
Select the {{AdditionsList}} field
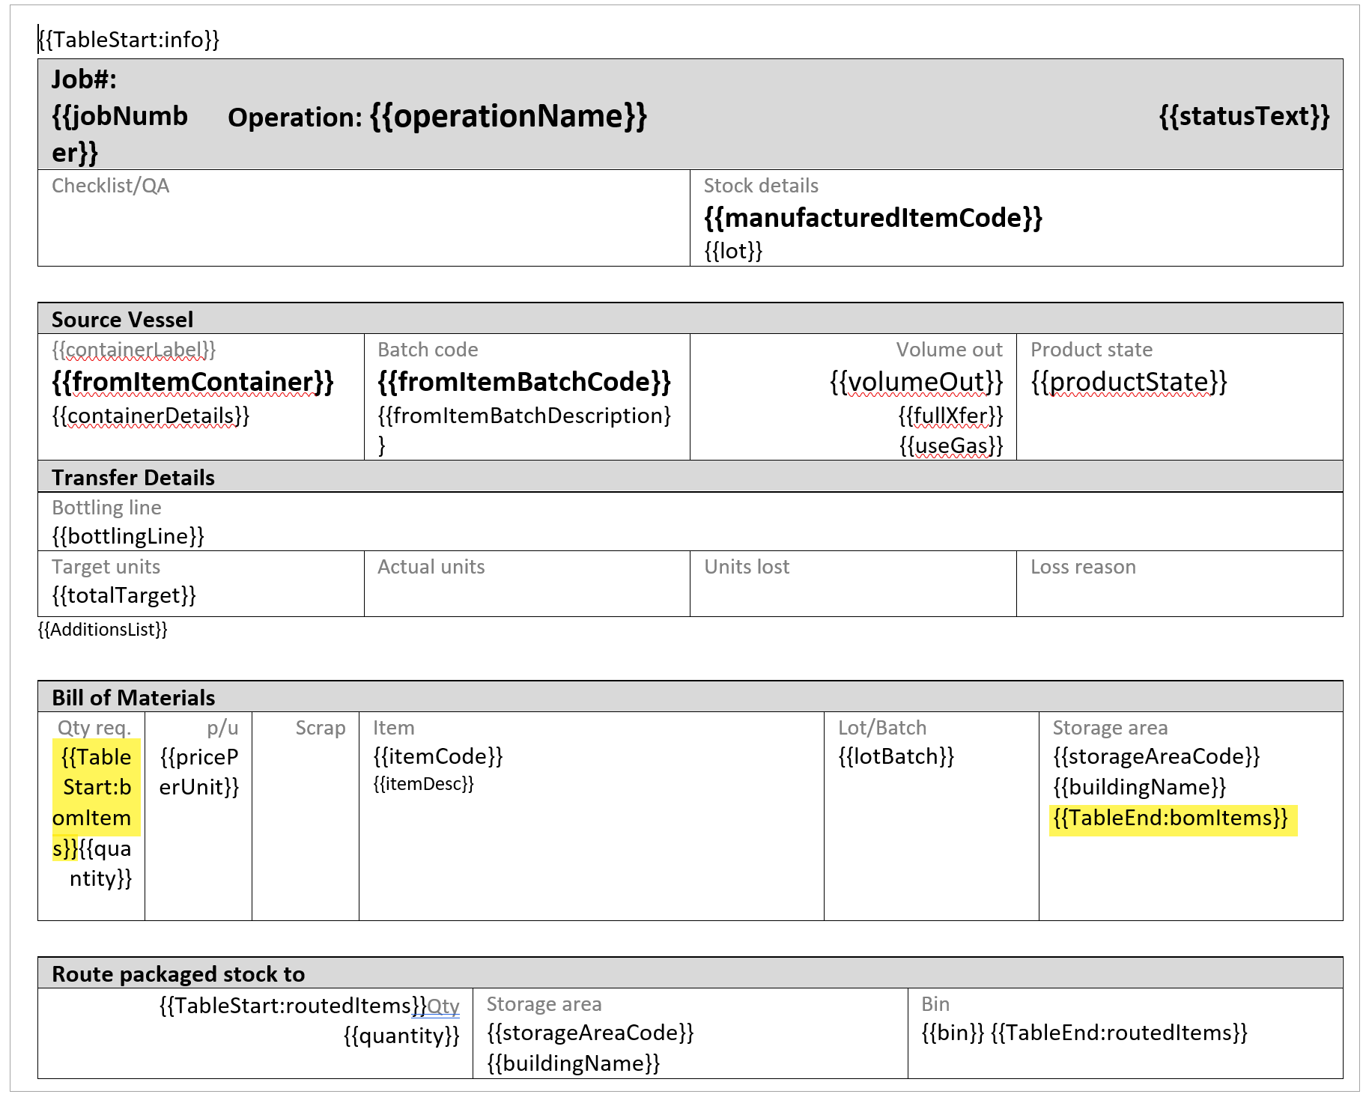[103, 630]
